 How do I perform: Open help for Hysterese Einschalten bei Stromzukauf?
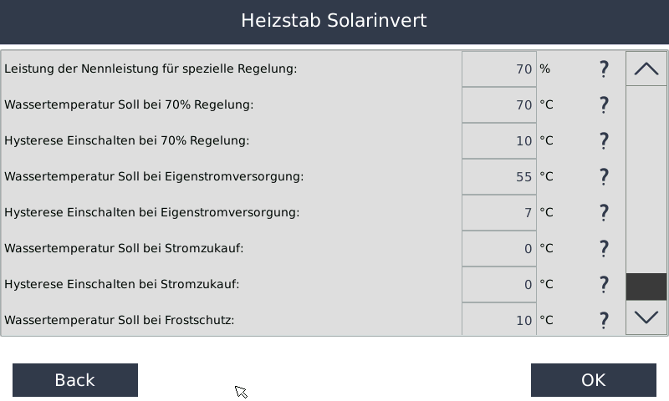[x=604, y=284]
